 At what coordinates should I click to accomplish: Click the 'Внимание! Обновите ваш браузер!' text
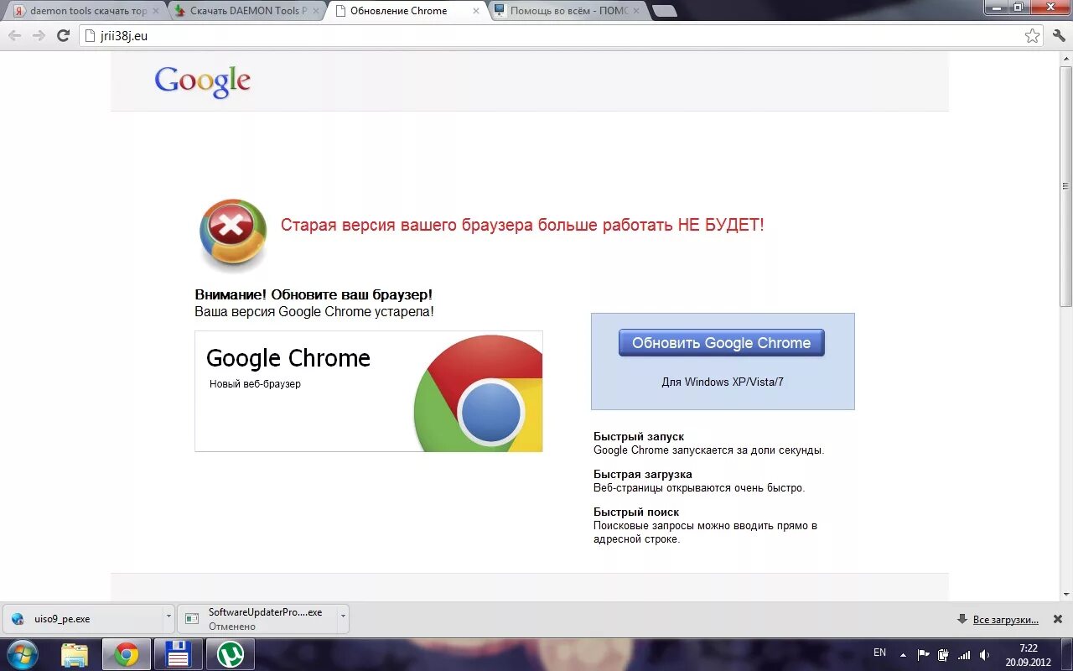(x=314, y=294)
